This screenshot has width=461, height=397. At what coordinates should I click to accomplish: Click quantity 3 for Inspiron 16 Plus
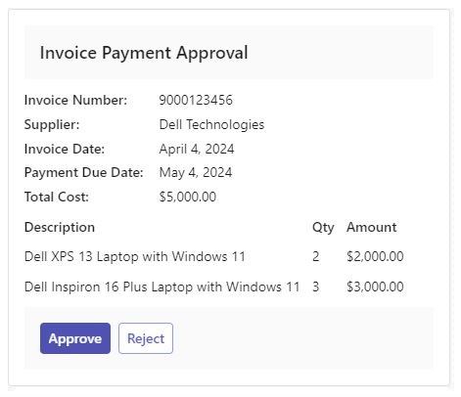(x=316, y=287)
